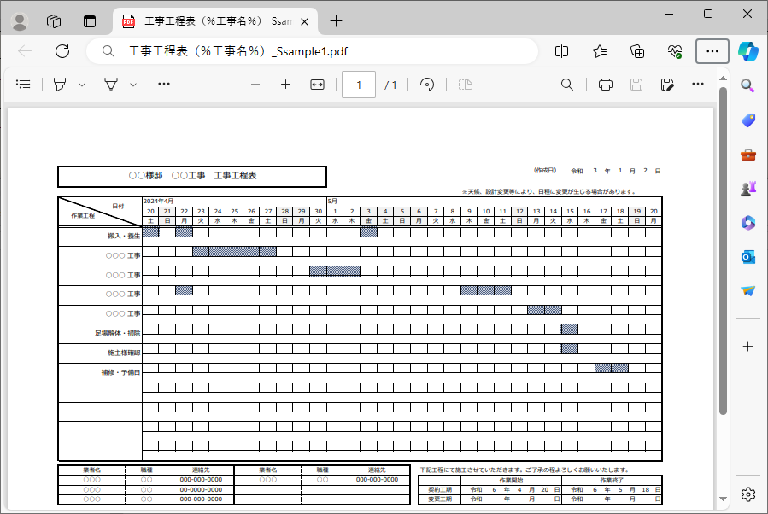Open Outlook from the sidebar

pos(747,256)
